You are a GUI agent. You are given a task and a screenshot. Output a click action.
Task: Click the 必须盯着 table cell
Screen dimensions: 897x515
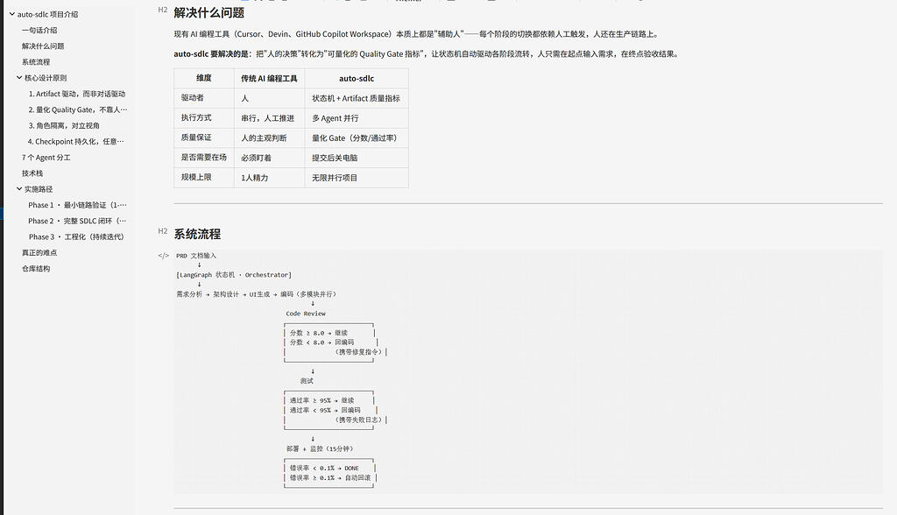pos(270,158)
